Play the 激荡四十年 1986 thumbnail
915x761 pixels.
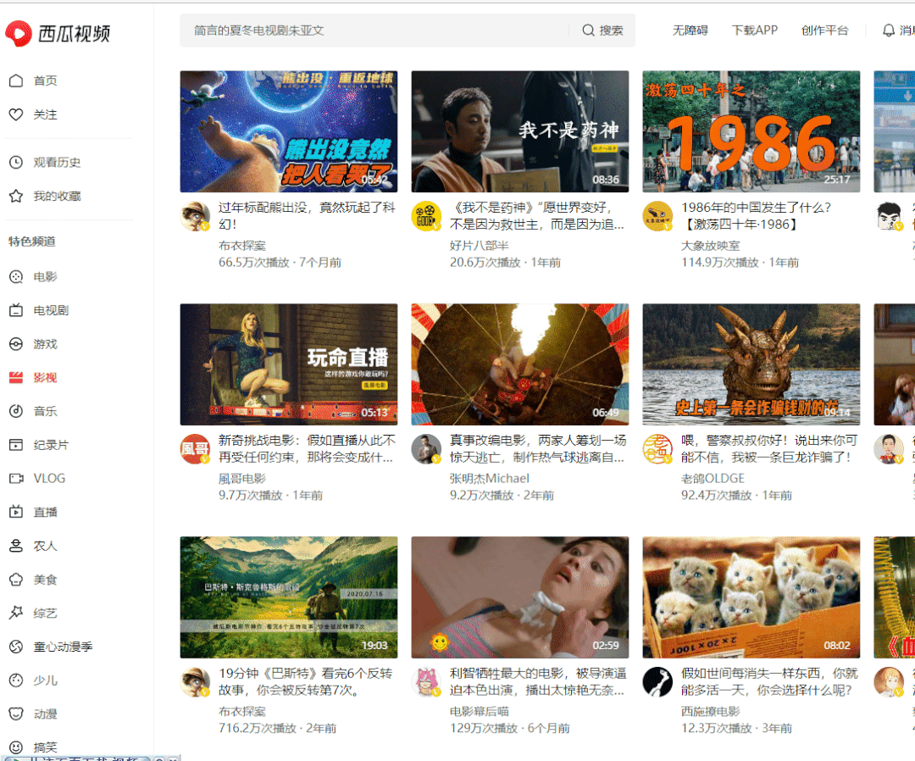pyautogui.click(x=751, y=132)
